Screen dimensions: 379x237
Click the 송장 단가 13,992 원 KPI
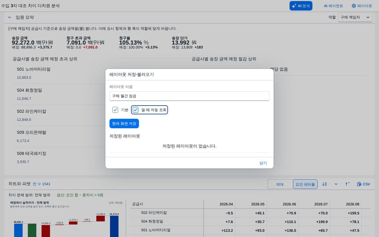pyautogui.click(x=187, y=42)
